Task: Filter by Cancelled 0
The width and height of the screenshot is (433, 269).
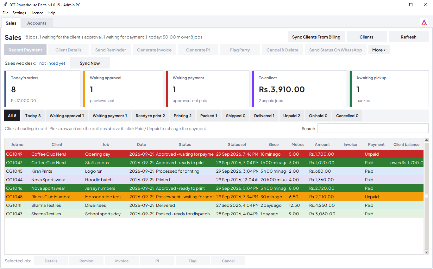Action: click(x=347, y=116)
